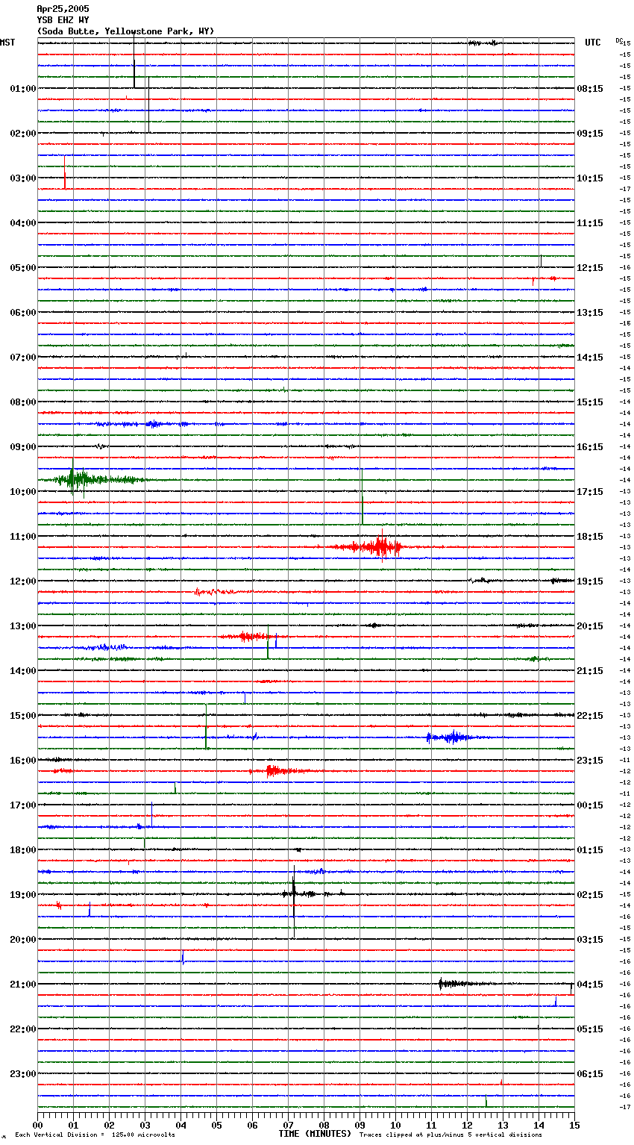Screen dimensions: 634x1145
Task: Click minute 03 on the time axis
Action: pos(145,1125)
